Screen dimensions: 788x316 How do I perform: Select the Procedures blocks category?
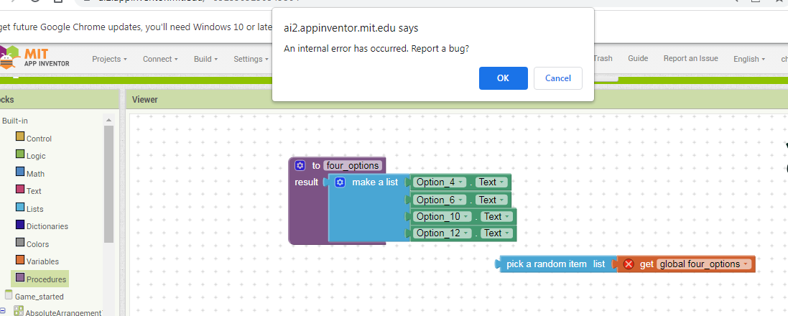pyautogui.click(x=45, y=279)
